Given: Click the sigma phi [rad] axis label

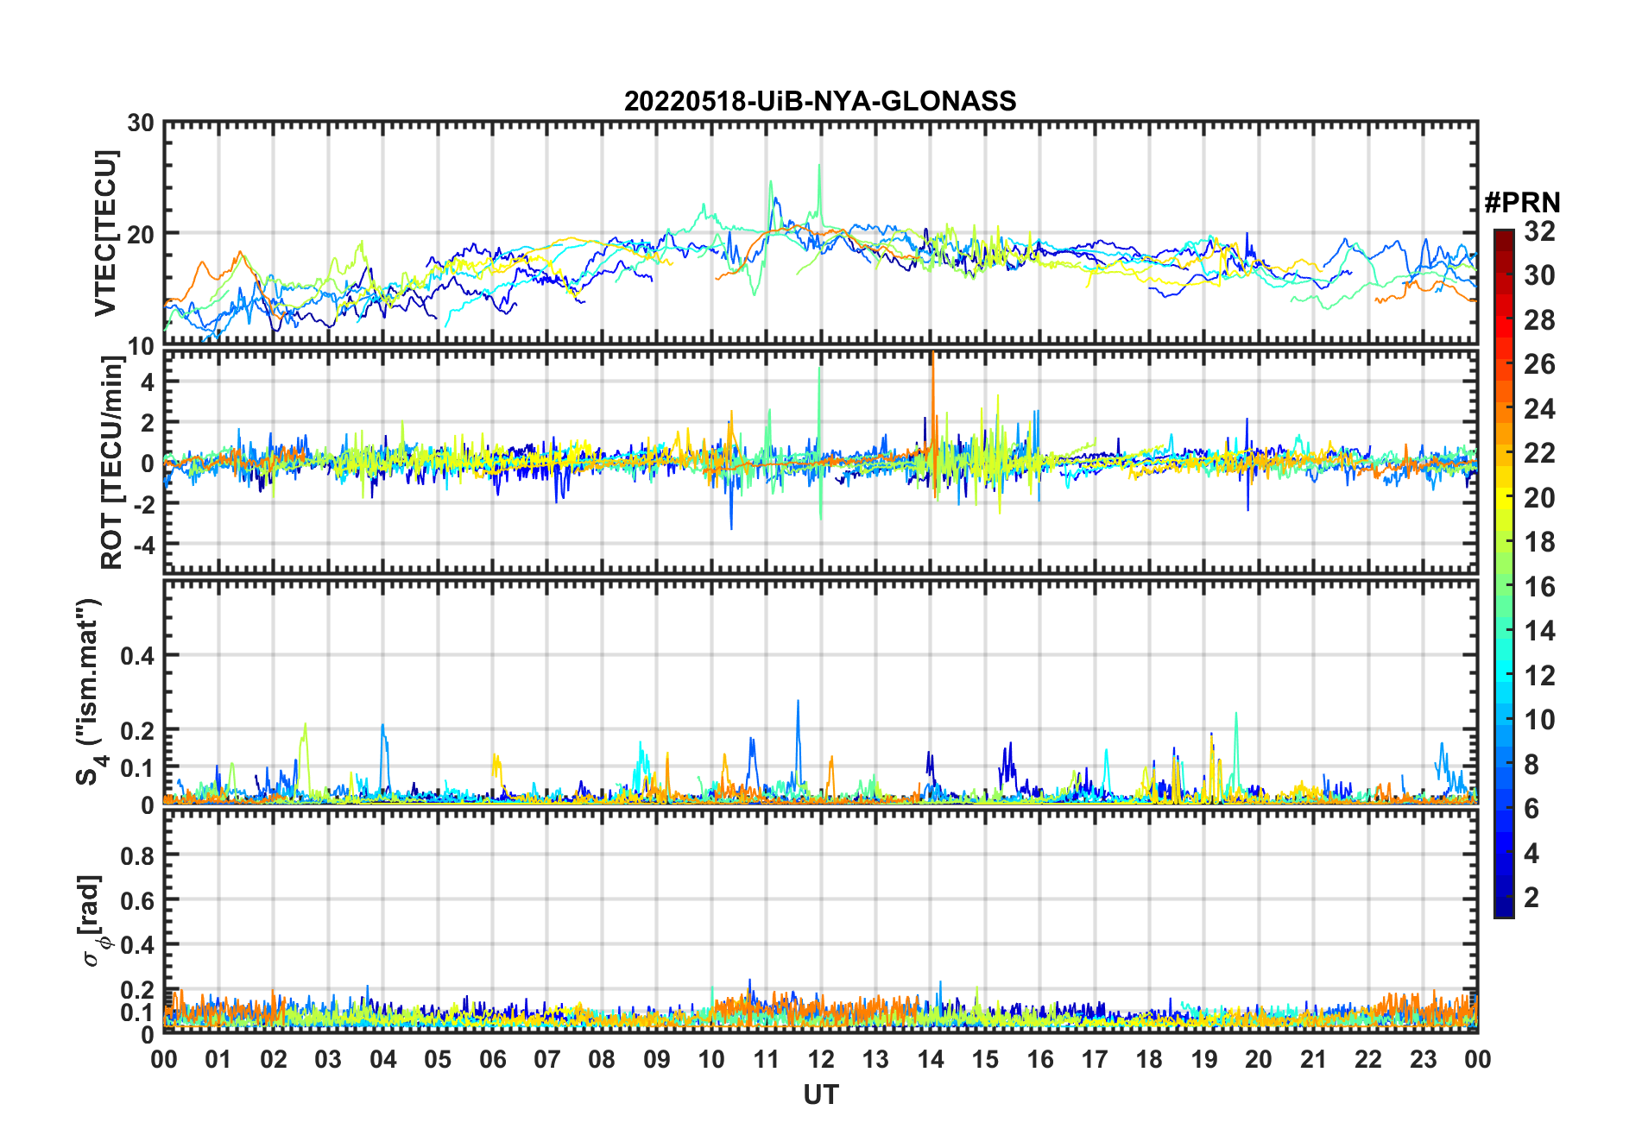Looking at the screenshot, I should 95,921.
